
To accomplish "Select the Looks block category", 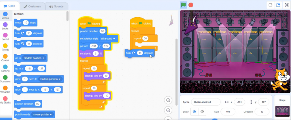I will tap(5, 26).
